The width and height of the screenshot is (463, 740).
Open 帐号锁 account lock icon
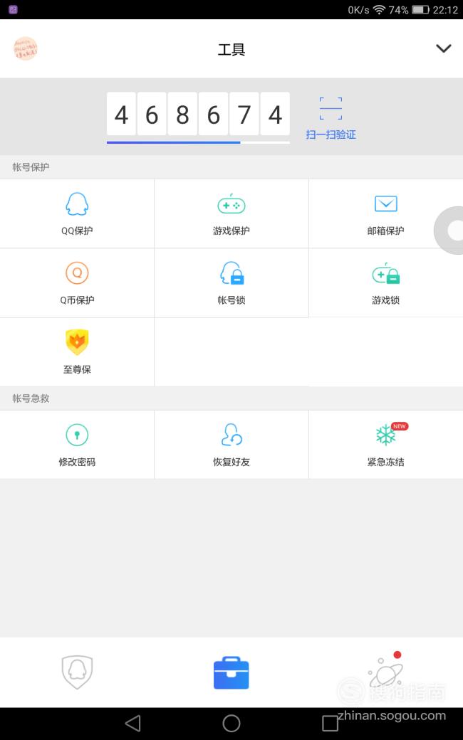tap(231, 273)
